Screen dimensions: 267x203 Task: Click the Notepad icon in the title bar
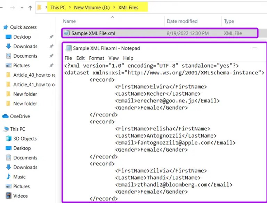click(x=68, y=48)
